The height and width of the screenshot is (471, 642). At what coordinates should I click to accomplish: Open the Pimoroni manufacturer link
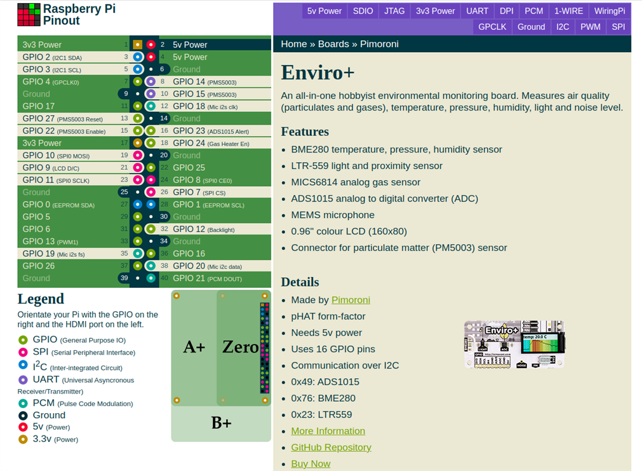pyautogui.click(x=351, y=300)
